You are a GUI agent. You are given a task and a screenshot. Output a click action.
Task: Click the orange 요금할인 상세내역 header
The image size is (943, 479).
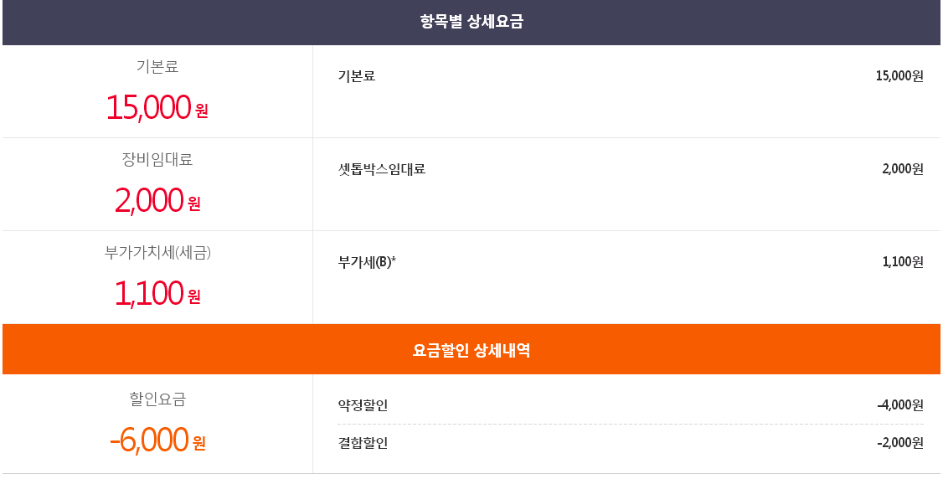click(x=471, y=350)
